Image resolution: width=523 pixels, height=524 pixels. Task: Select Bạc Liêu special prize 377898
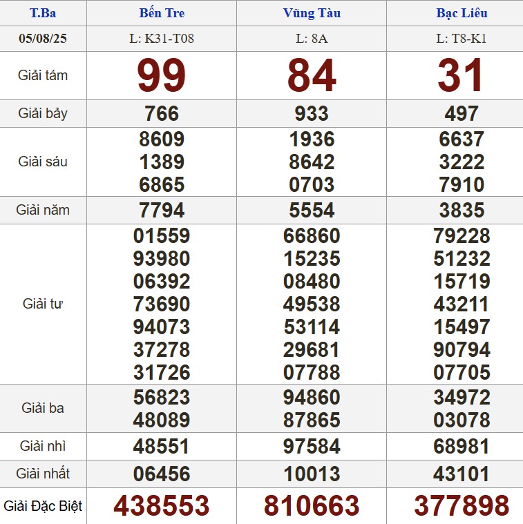pyautogui.click(x=462, y=506)
